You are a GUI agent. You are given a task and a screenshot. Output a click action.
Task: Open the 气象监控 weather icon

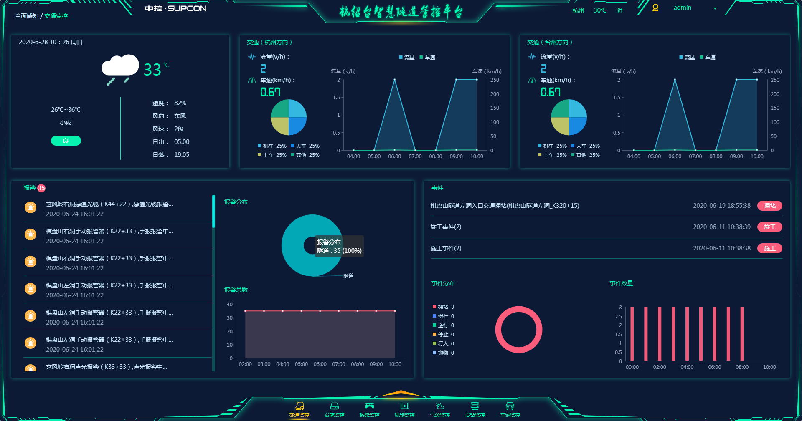click(x=440, y=406)
